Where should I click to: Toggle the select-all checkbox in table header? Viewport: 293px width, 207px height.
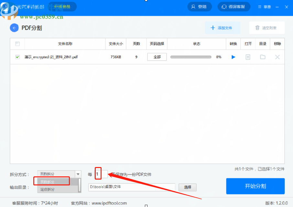point(17,44)
